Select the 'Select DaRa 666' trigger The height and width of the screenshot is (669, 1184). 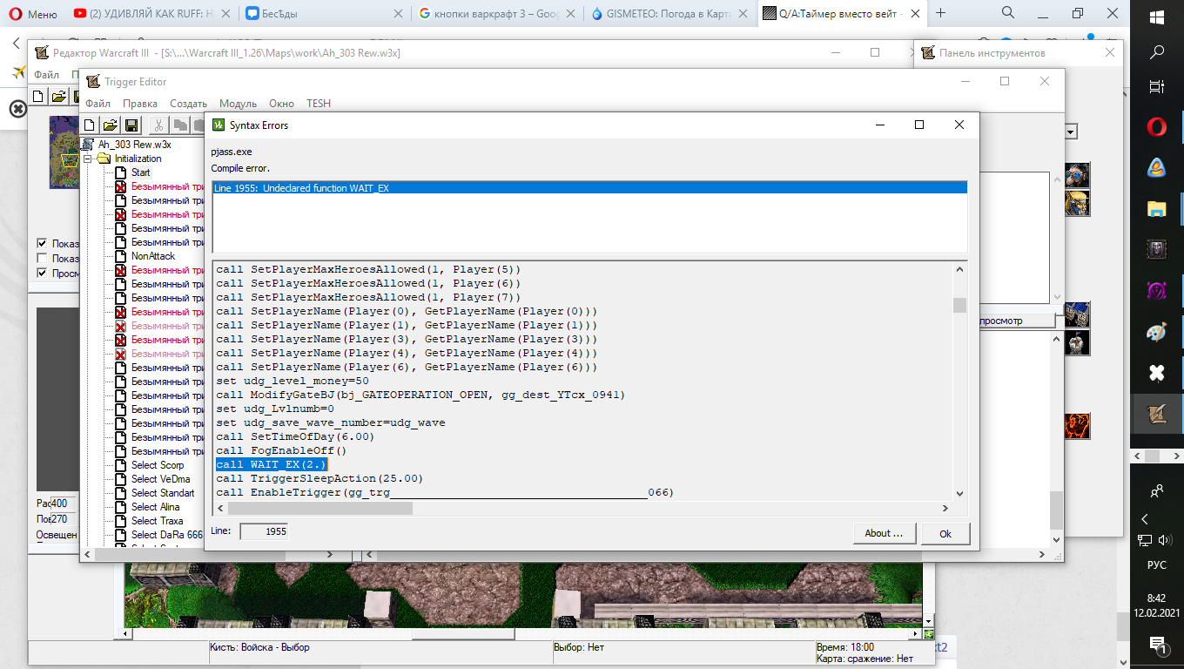166,535
